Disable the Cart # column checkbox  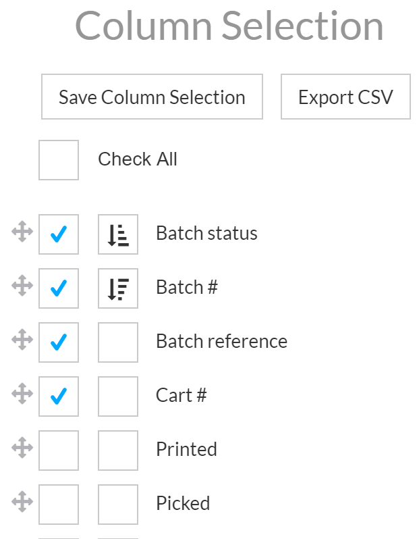pos(59,396)
